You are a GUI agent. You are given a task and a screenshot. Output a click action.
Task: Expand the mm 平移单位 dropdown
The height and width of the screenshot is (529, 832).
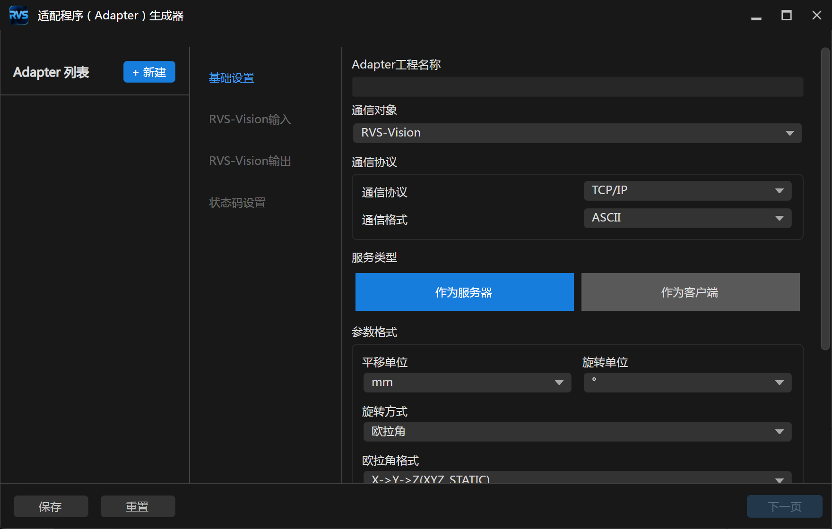(468, 383)
